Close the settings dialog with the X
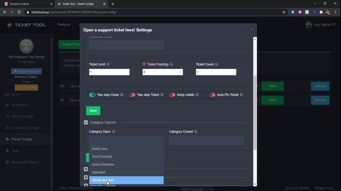The width and height of the screenshot is (341, 191). click(x=252, y=30)
